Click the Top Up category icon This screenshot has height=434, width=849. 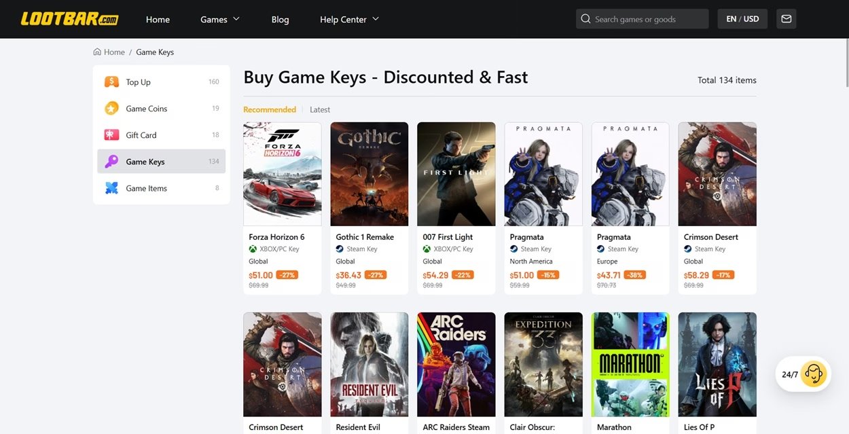pyautogui.click(x=111, y=82)
